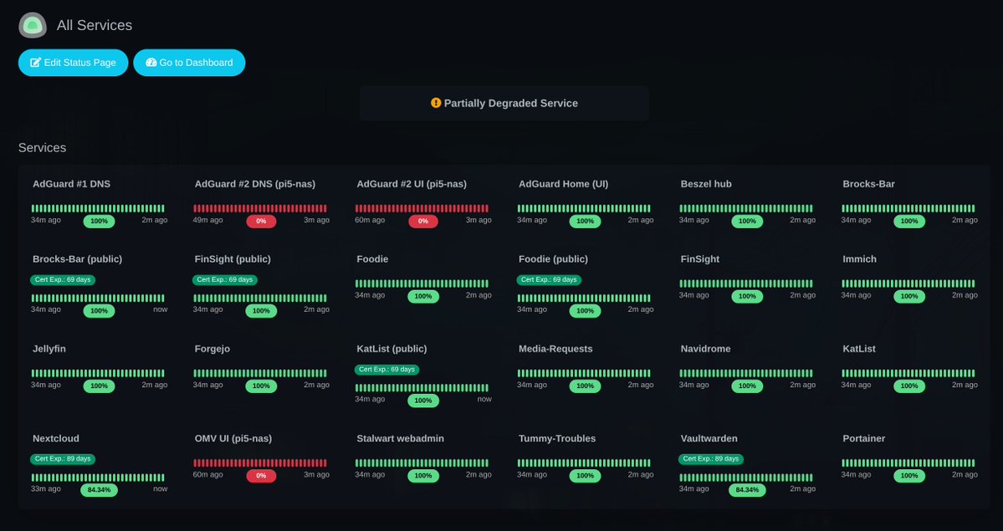The width and height of the screenshot is (1003, 531).
Task: Click the heartbeat bar for Beszel hub
Action: (x=746, y=208)
